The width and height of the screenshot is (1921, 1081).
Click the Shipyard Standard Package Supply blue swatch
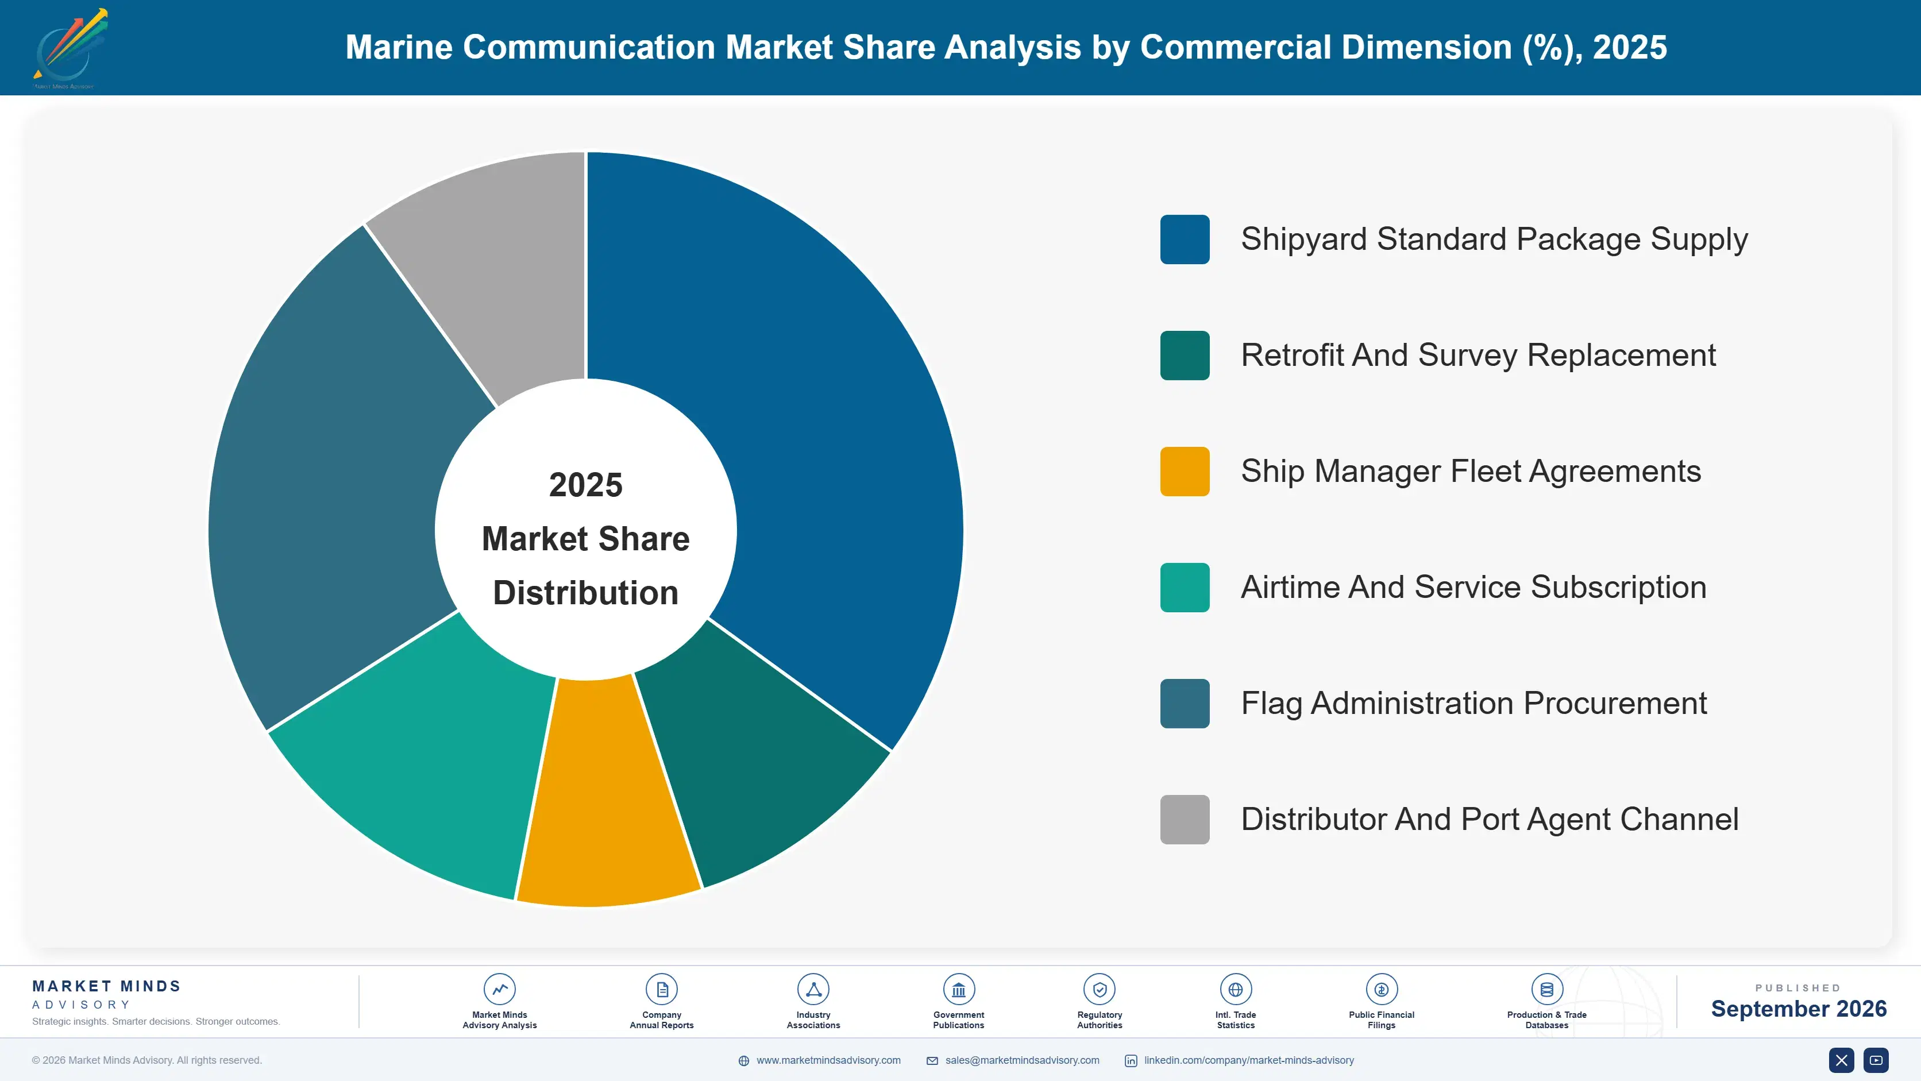[x=1184, y=240]
